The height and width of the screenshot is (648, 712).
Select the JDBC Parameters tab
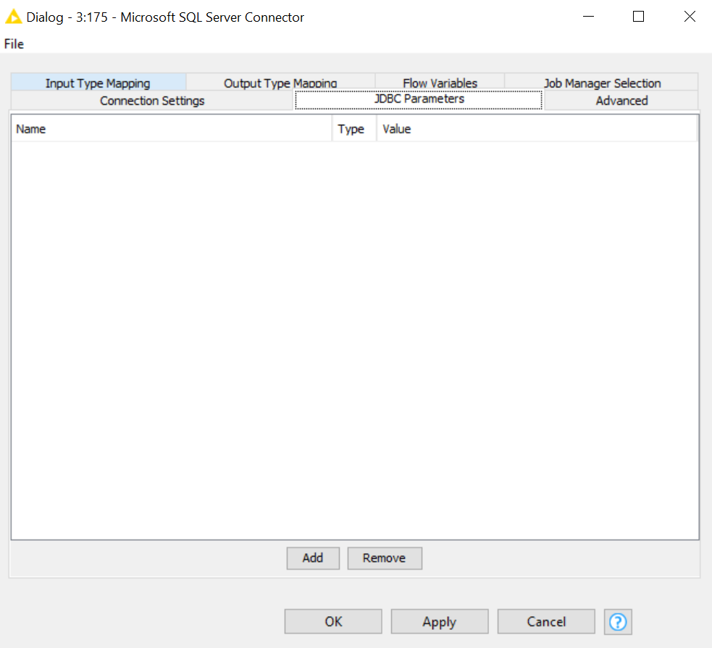[419, 99]
